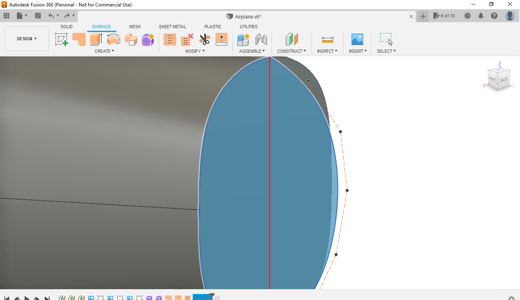This screenshot has width=520, height=300.
Task: Create a New Component from Assemble group
Action: (x=243, y=39)
